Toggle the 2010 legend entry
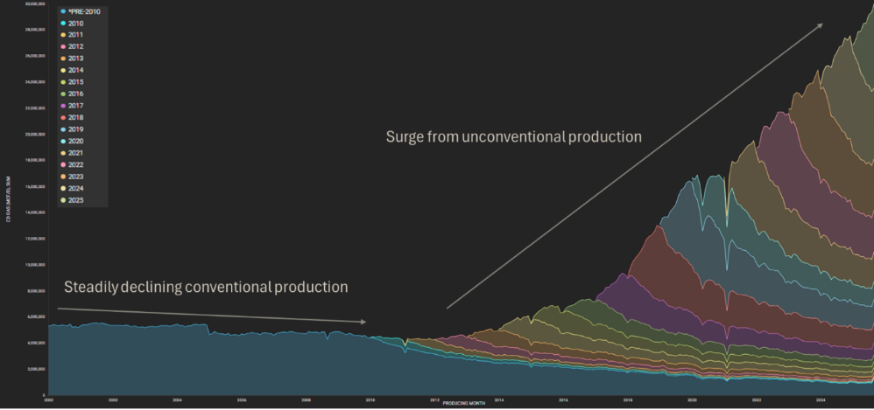Screen dimensions: 874x410 tap(75, 23)
